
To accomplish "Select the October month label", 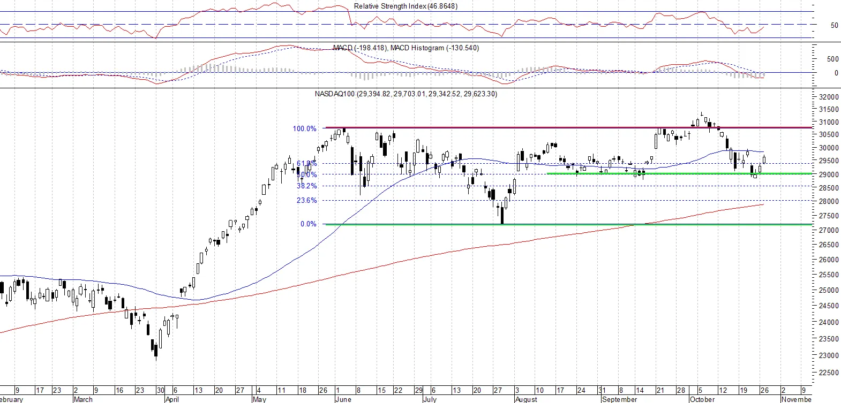I will (x=702, y=399).
